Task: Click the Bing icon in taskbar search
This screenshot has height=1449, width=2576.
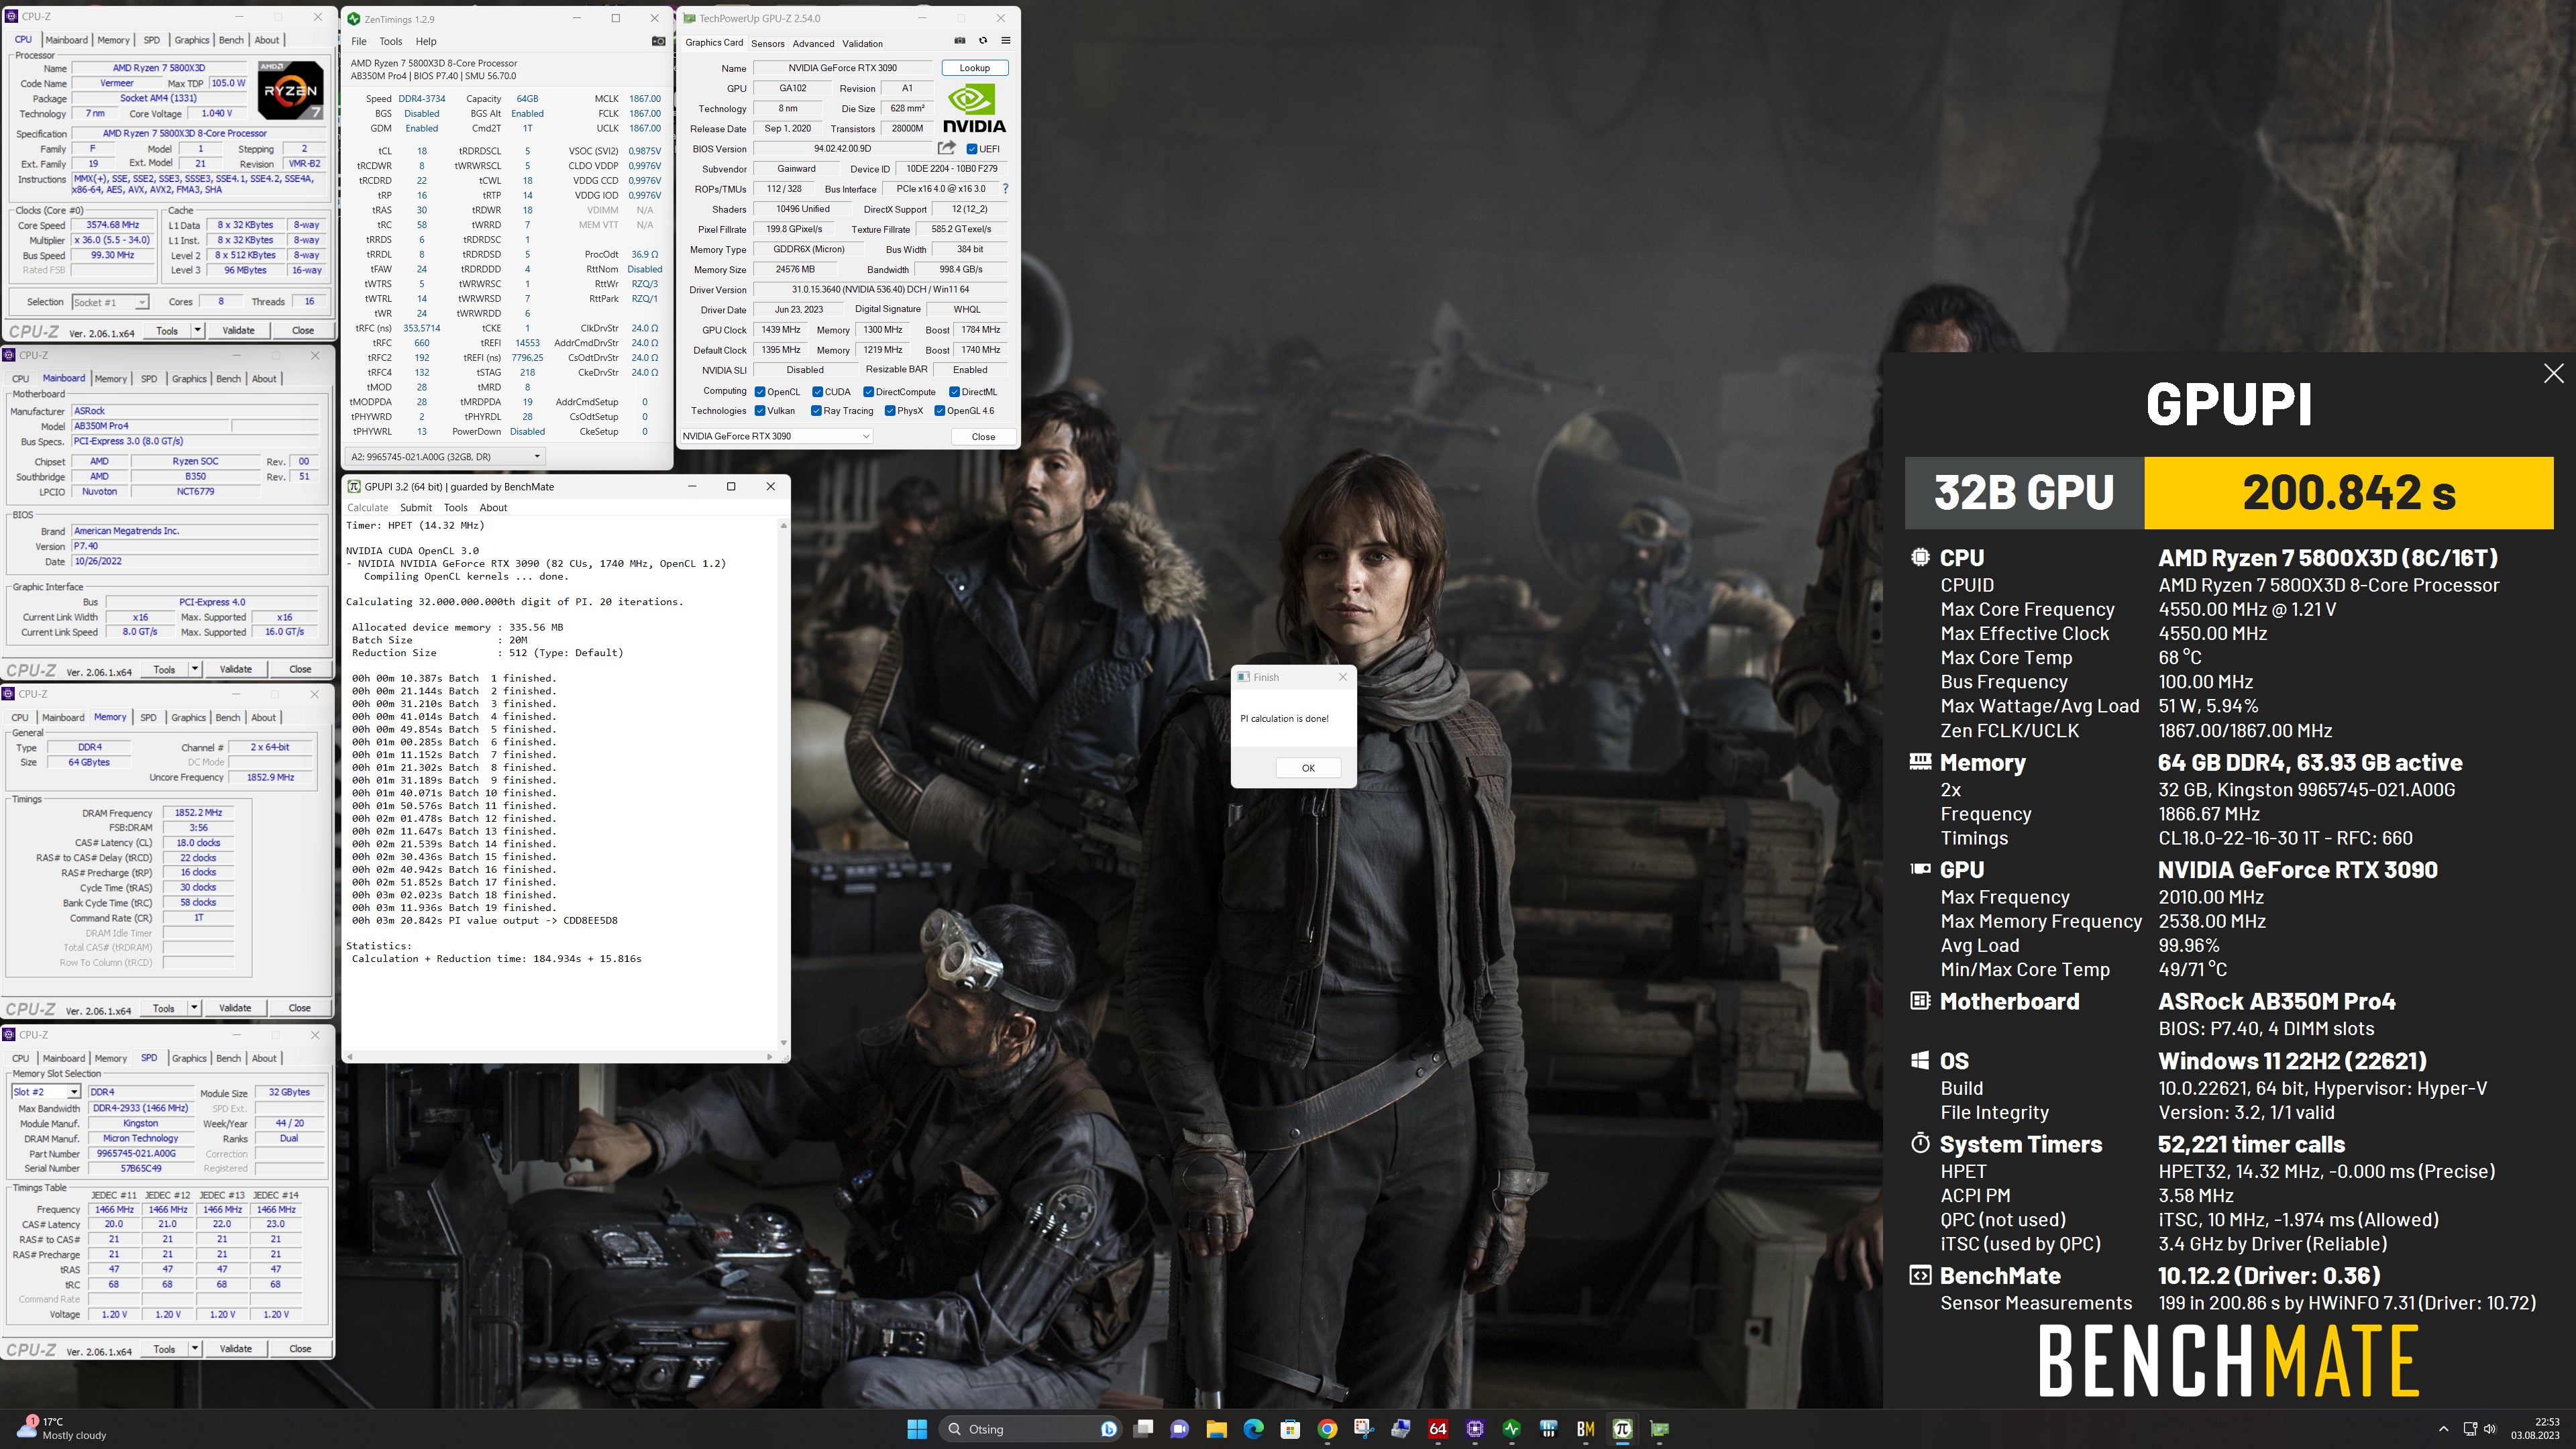Action: point(1108,1428)
